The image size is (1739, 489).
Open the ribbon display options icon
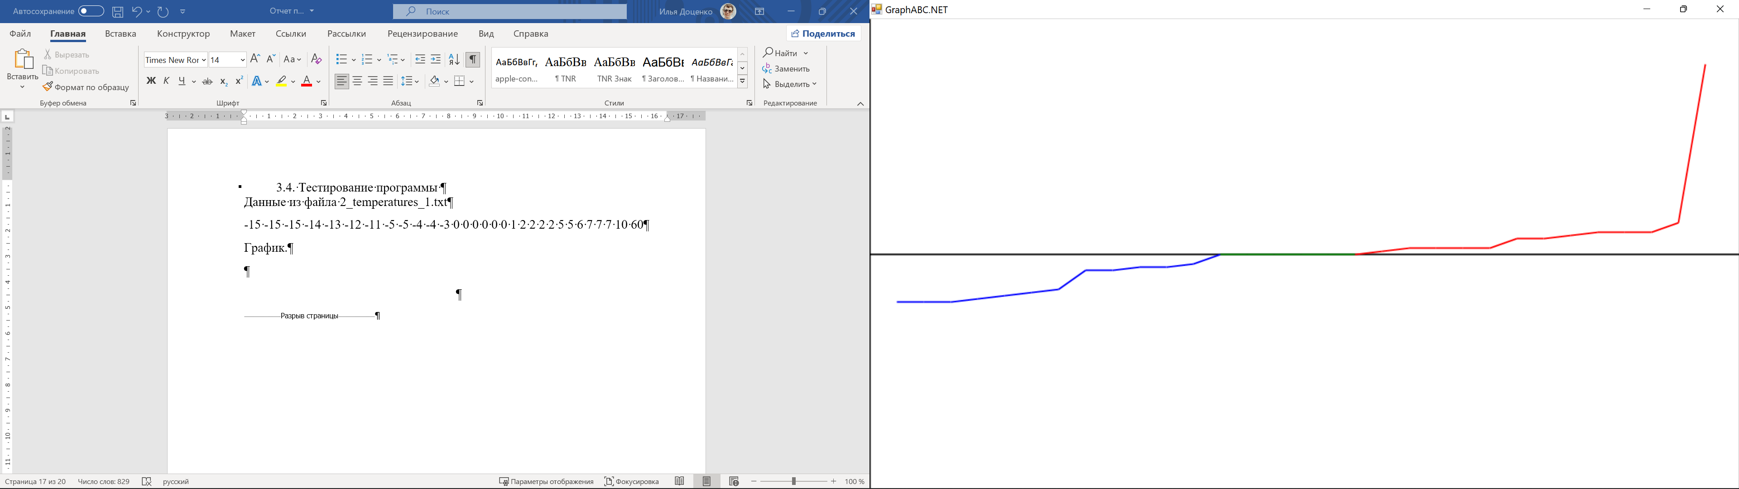coord(759,11)
